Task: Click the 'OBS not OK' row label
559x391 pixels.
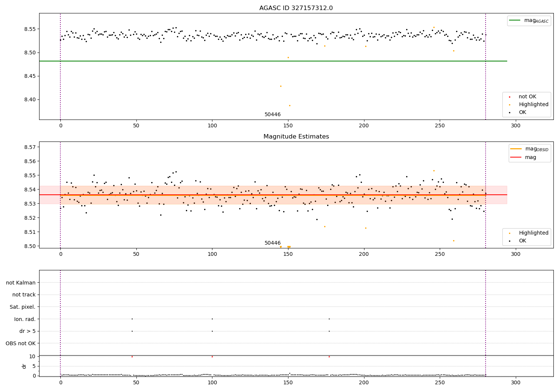Action: click(21, 343)
